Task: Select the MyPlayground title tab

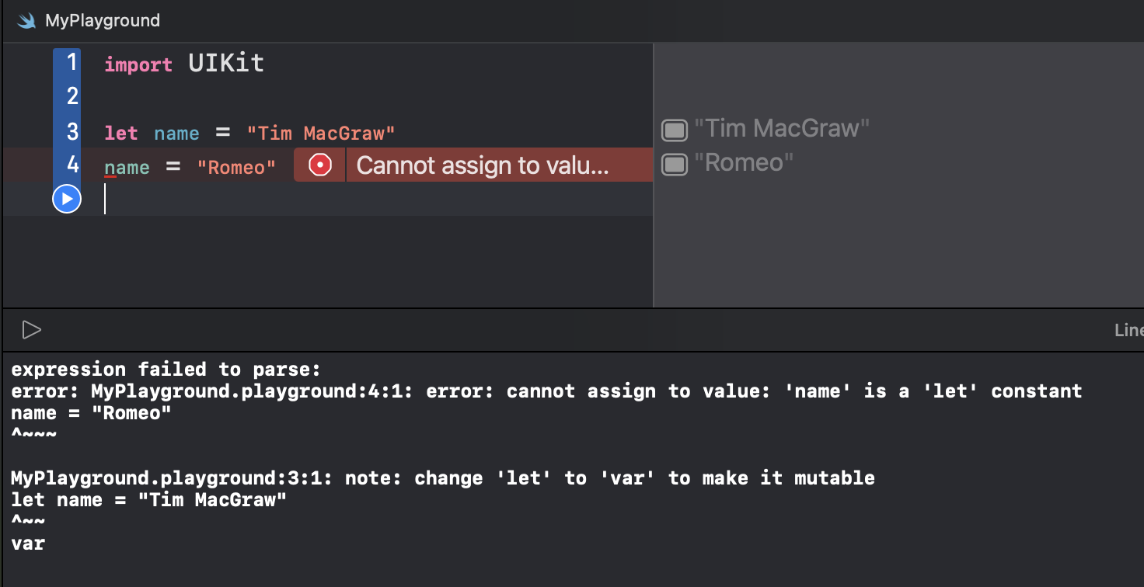Action: [103, 21]
